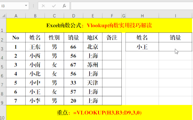Click the '姓名' header in column B
This screenshot has width=193, height=120.
tap(35, 37)
